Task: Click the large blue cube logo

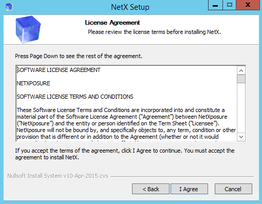Action: pyautogui.click(x=28, y=29)
